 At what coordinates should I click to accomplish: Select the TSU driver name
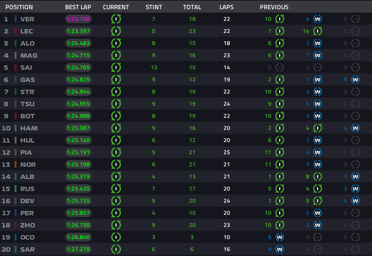28,104
